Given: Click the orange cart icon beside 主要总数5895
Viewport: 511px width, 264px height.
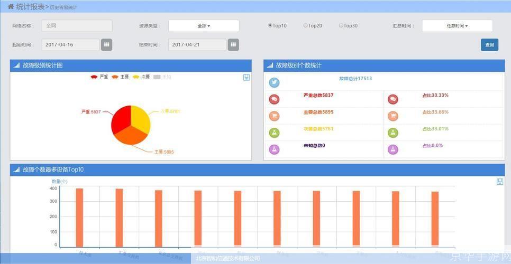Looking at the screenshot, I should (x=274, y=116).
